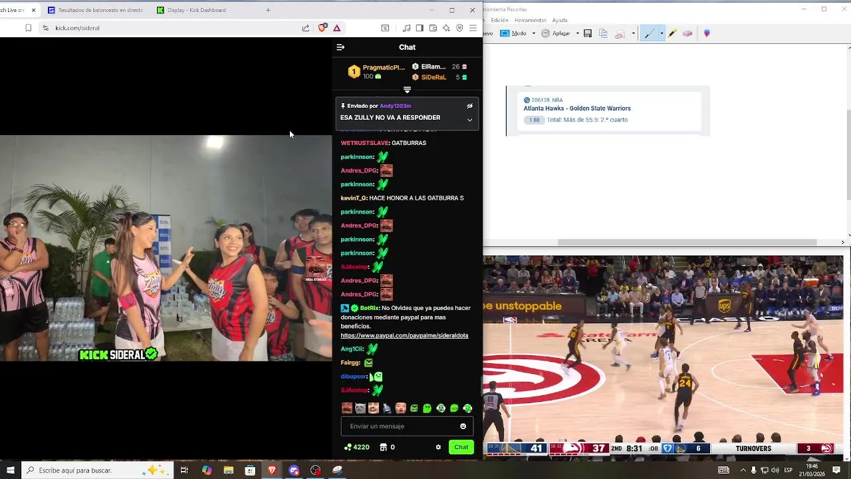Open the emoji picker in the message box
The image size is (851, 479).
pyautogui.click(x=463, y=426)
